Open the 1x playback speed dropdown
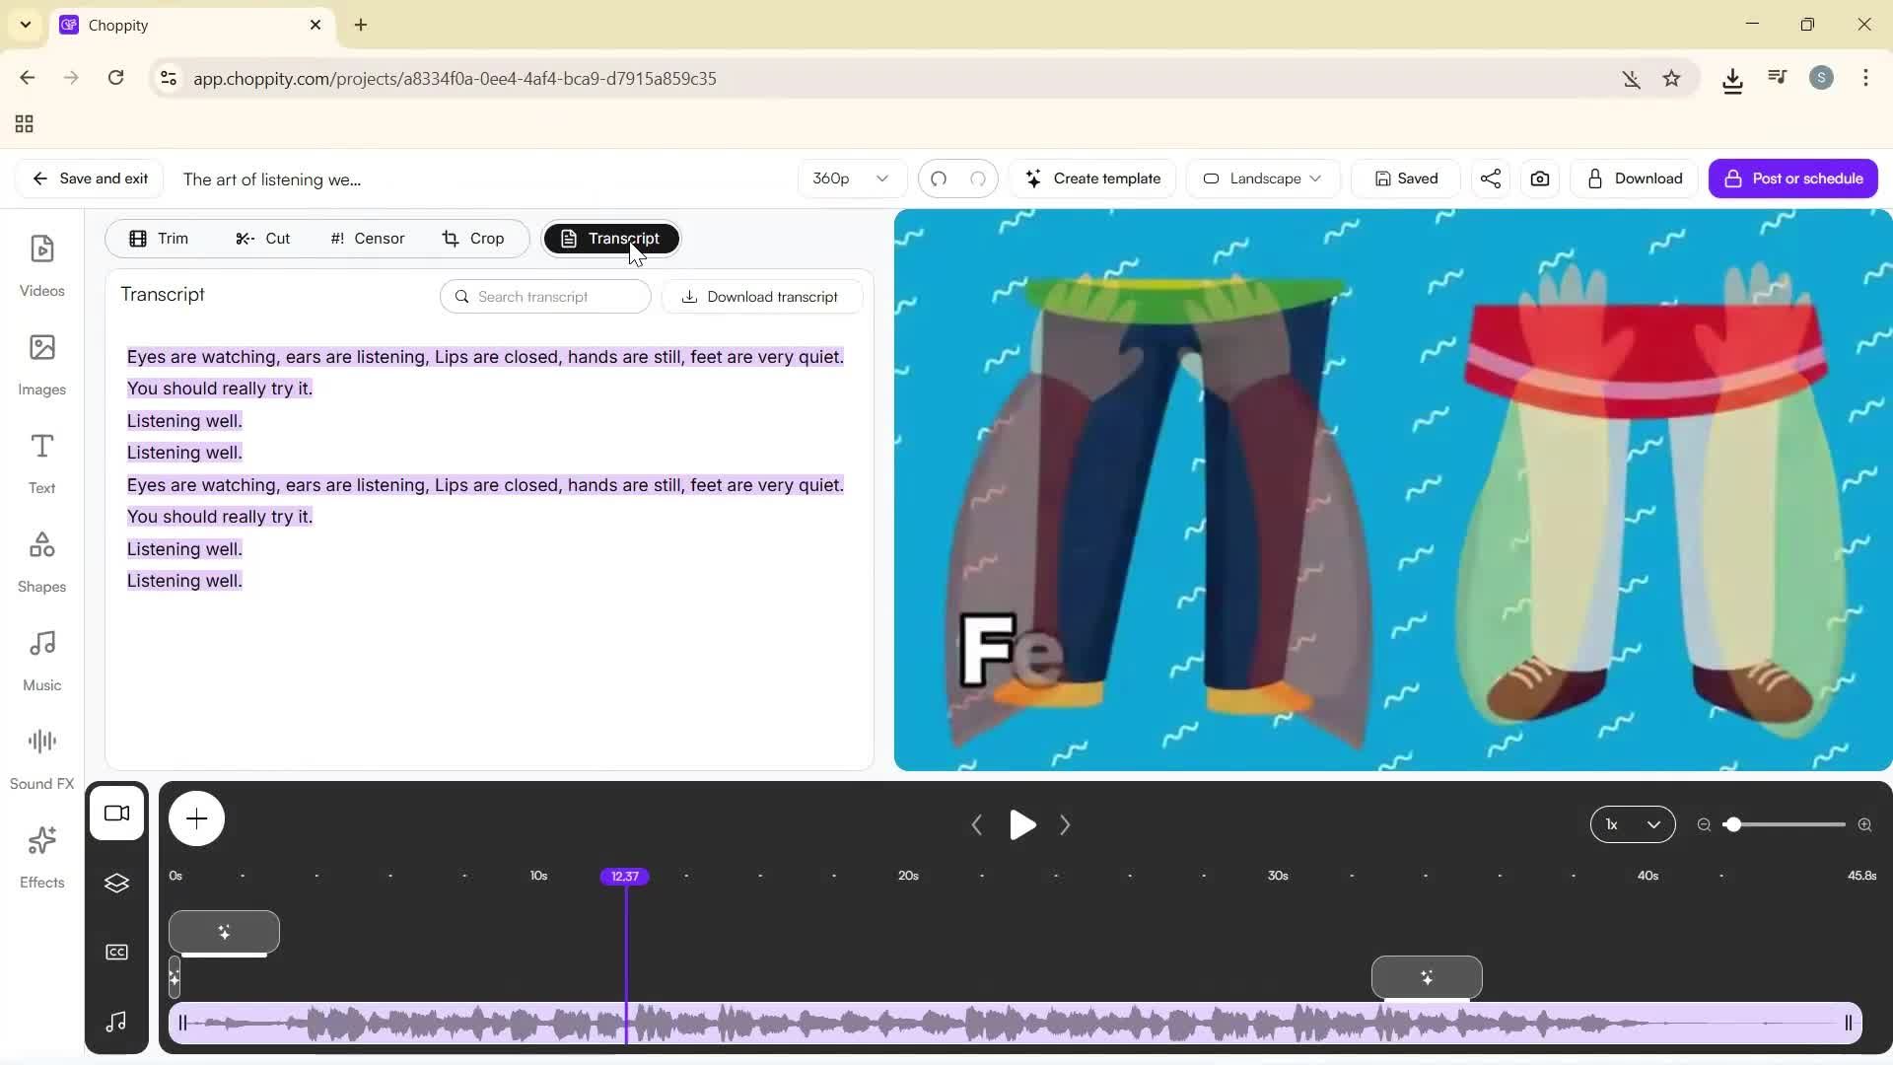Image resolution: width=1893 pixels, height=1065 pixels. 1633,824
